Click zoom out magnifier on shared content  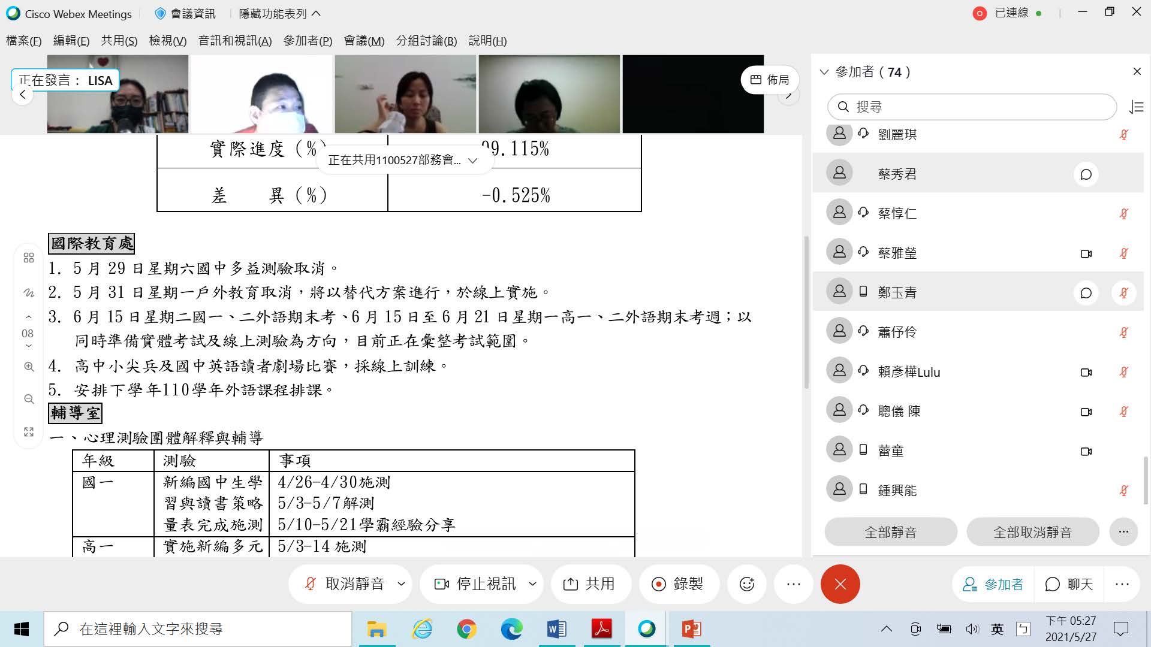(29, 399)
